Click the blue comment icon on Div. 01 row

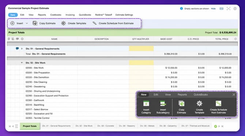tap(17, 49)
